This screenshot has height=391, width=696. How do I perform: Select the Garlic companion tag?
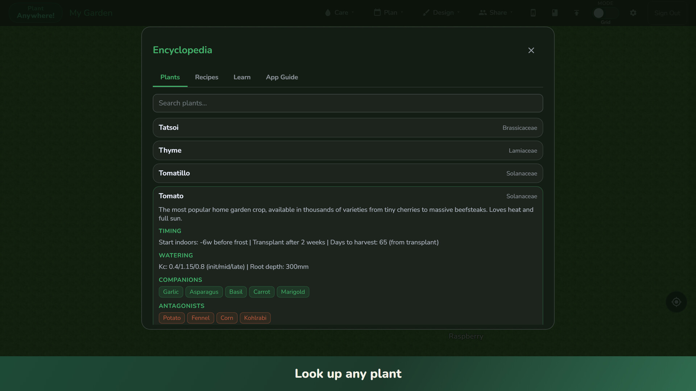[x=171, y=292]
